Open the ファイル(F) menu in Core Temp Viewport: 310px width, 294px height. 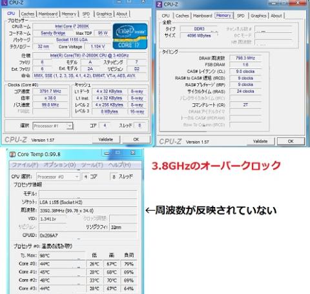[x=25, y=165]
